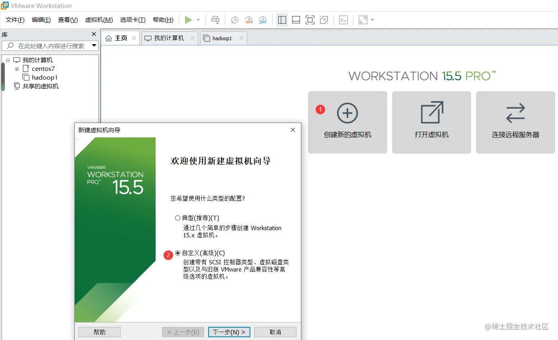The height and width of the screenshot is (340, 558).
Task: Click the green Power On play icon
Action: (189, 20)
